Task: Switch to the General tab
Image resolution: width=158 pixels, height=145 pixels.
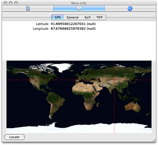Action: click(73, 17)
